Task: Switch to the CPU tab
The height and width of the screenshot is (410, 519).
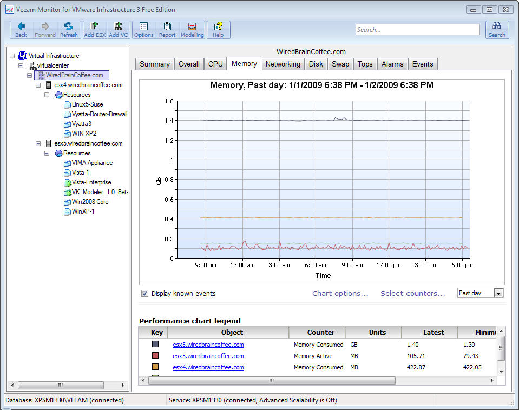Action: tap(215, 64)
